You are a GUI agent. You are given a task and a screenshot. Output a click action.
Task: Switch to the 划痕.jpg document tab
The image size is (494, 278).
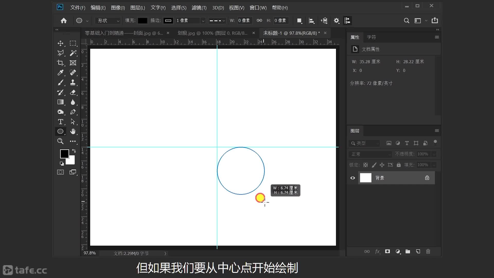(x=213, y=33)
